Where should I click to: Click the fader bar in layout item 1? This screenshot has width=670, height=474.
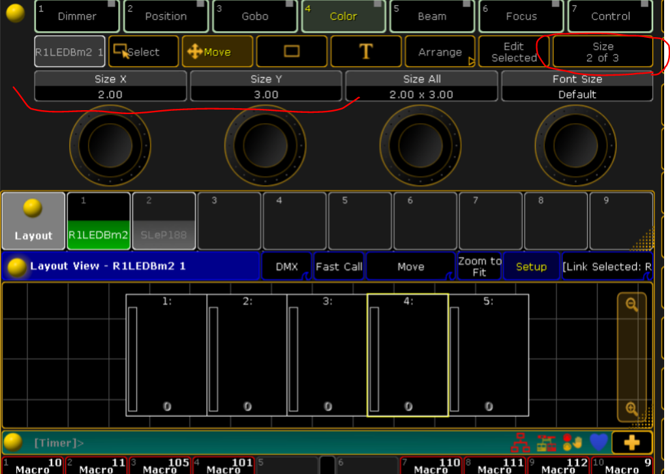[132, 359]
